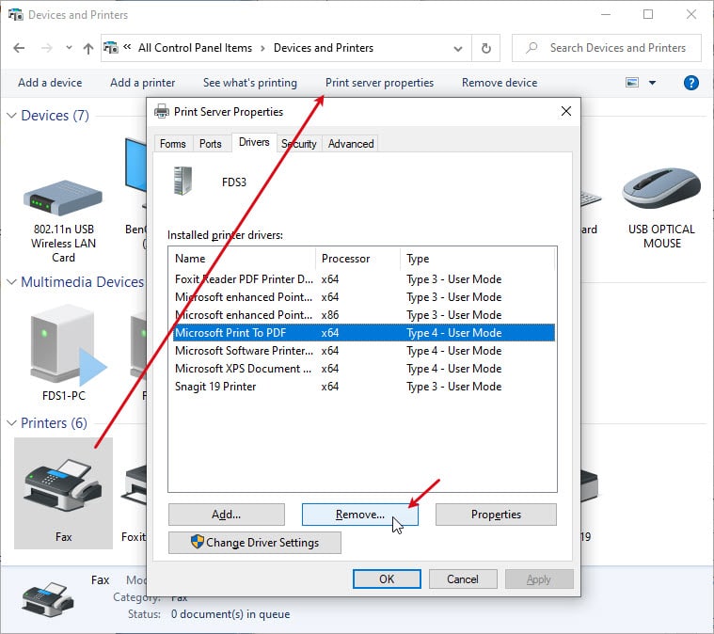
Task: Click the Type column header
Action: (x=478, y=259)
